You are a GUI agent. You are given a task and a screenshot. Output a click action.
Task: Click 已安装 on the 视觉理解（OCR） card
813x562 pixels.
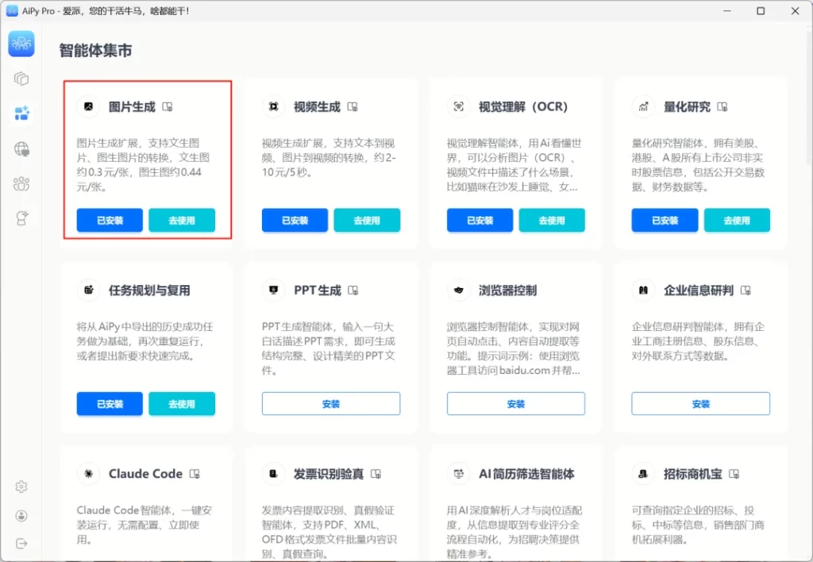(x=480, y=221)
